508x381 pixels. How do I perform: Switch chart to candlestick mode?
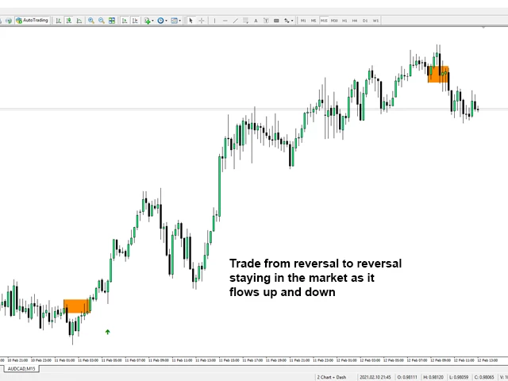pos(68,20)
